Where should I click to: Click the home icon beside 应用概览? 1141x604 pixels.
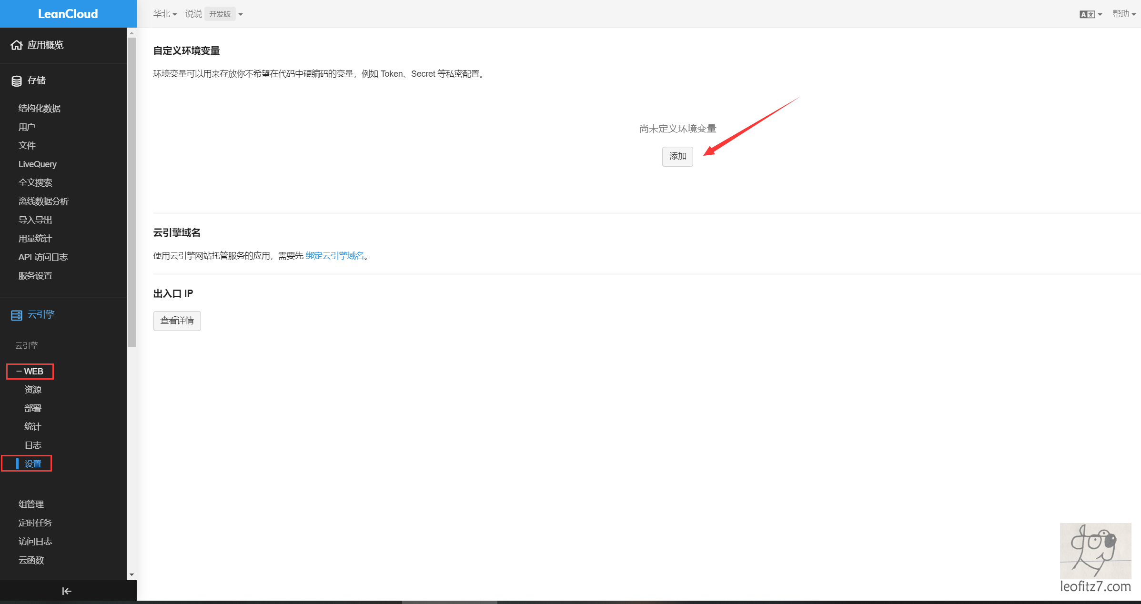(17, 45)
